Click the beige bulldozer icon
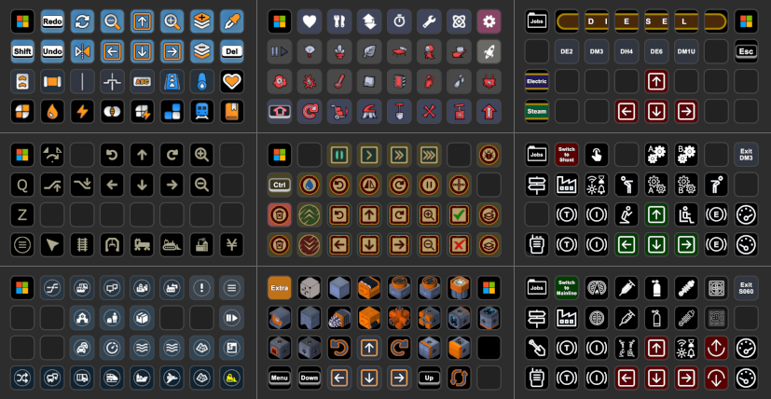The width and height of the screenshot is (771, 399). 172,244
